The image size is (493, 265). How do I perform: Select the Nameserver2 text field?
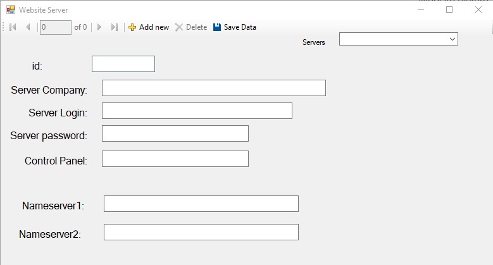tap(201, 232)
